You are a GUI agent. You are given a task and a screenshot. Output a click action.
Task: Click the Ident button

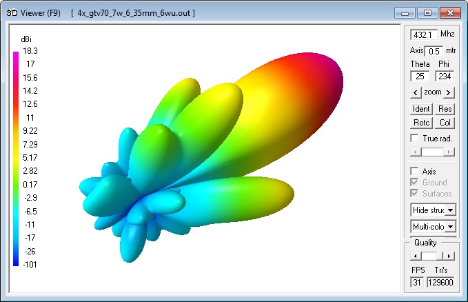click(421, 109)
